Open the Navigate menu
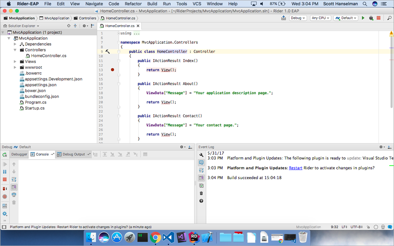Image resolution: width=394 pixels, height=246 pixels. 94,4
